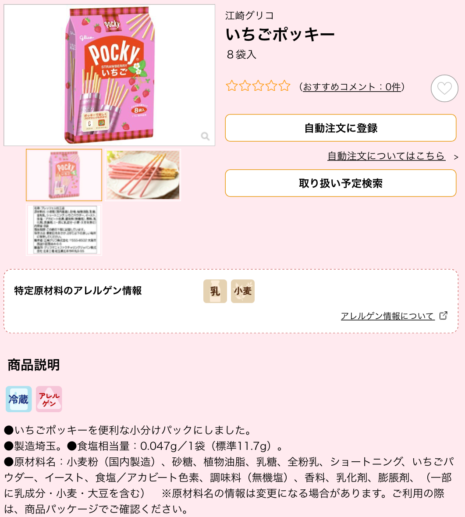Open the おすすめコメント：0件 link
The height and width of the screenshot is (517, 465).
[352, 87]
